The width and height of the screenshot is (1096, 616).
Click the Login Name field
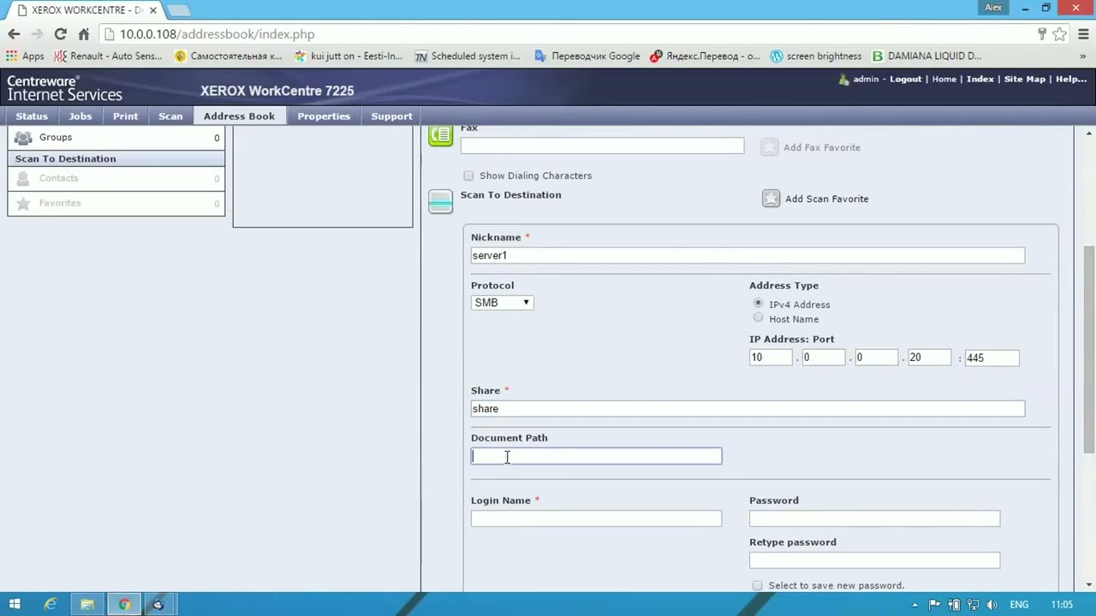[x=596, y=518]
